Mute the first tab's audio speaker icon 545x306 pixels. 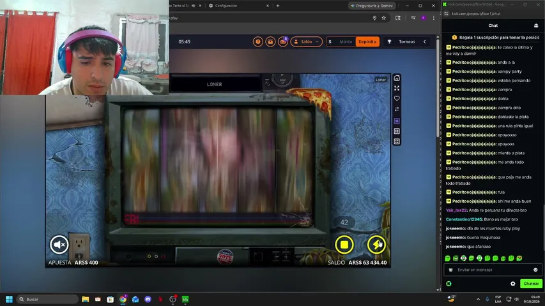pyautogui.click(x=193, y=6)
